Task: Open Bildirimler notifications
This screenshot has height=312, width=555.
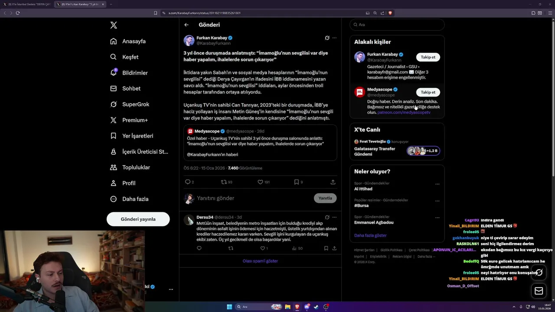Action: tap(129, 73)
